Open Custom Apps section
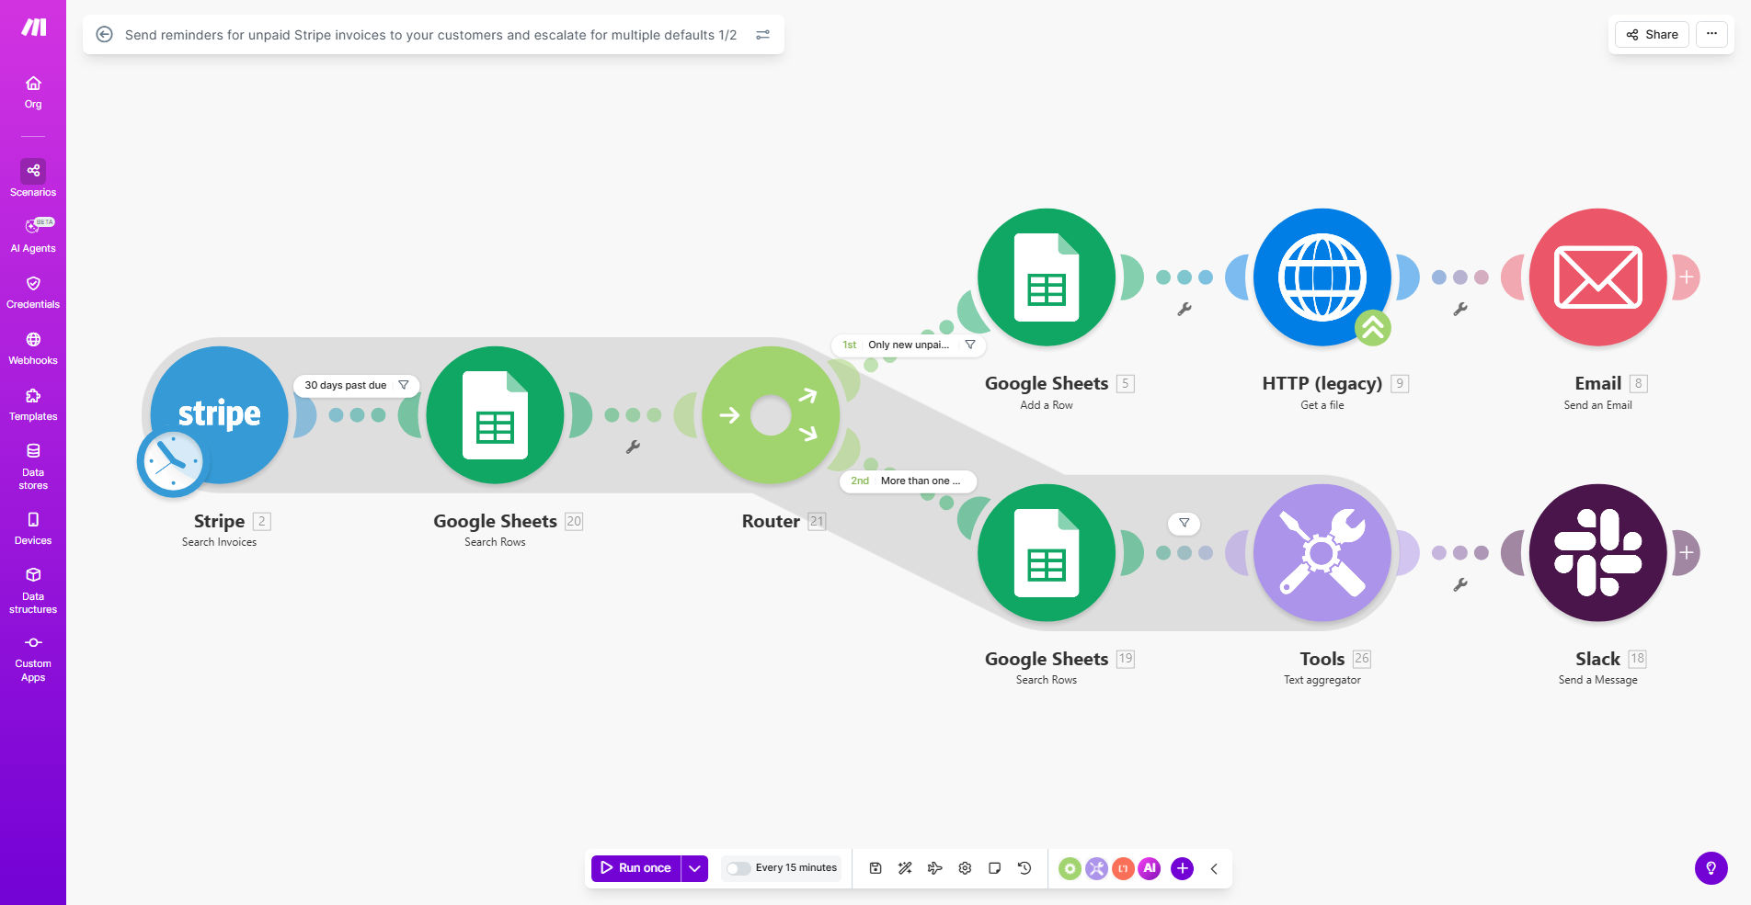 (x=33, y=659)
